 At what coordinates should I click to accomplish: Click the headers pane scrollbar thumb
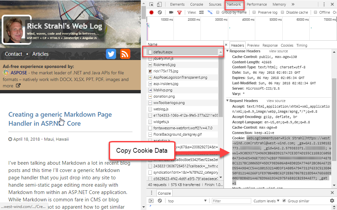(334, 119)
